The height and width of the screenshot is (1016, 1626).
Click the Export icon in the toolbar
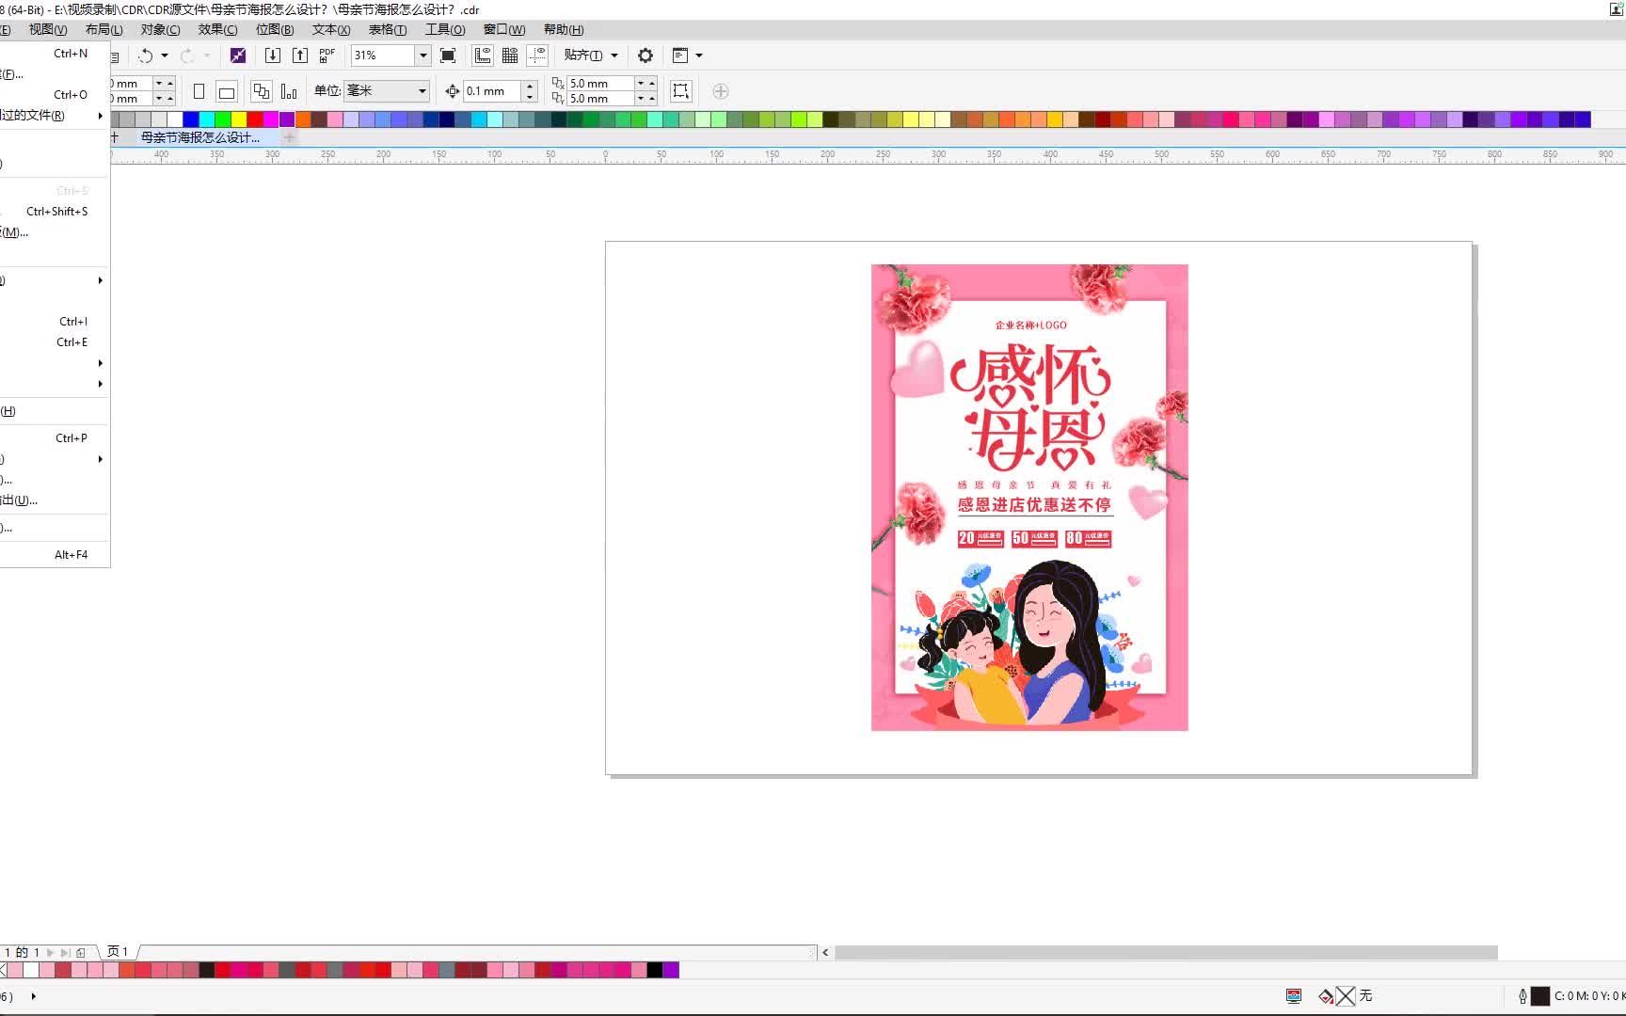click(299, 56)
